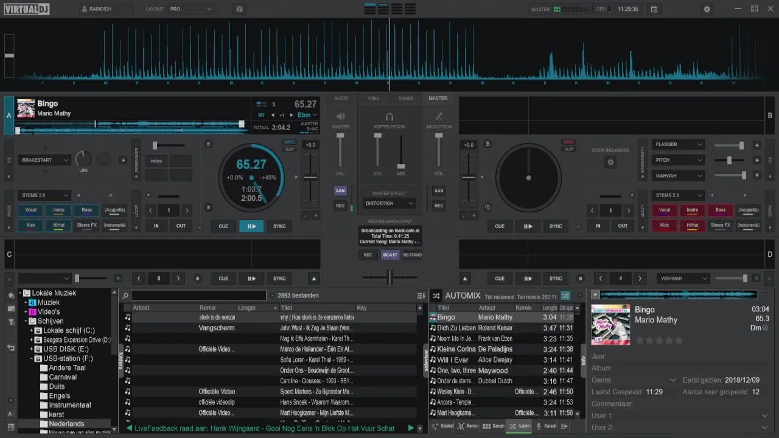Click the microphone icon in the mixer
This screenshot has height=438, width=779.
[439, 116]
